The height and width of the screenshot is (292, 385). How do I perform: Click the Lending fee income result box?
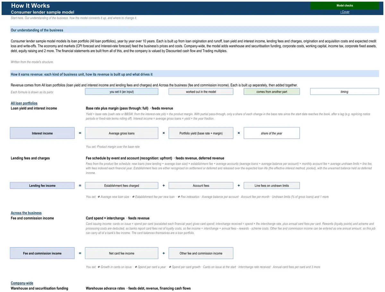coord(42,185)
